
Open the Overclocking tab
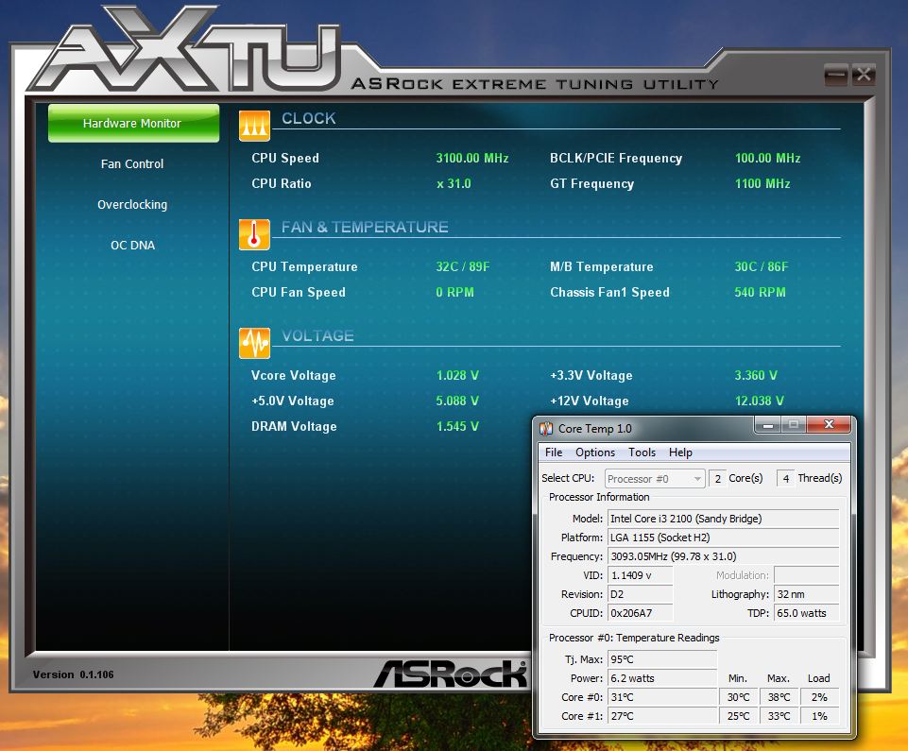[132, 204]
